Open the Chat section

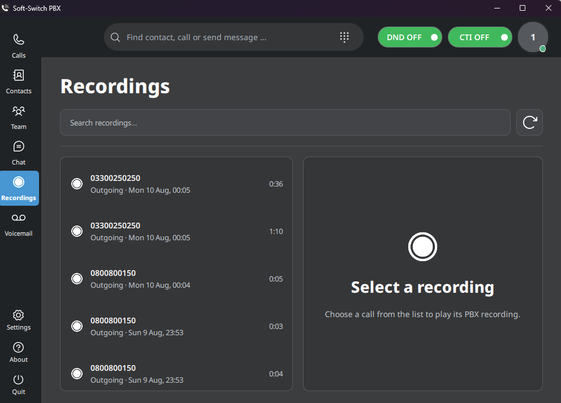[19, 153]
